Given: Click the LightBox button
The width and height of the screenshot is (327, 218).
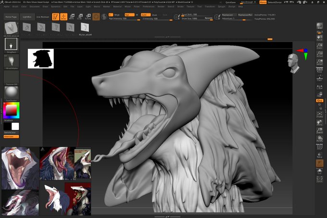Looking at the screenshot, I should click(27, 17).
